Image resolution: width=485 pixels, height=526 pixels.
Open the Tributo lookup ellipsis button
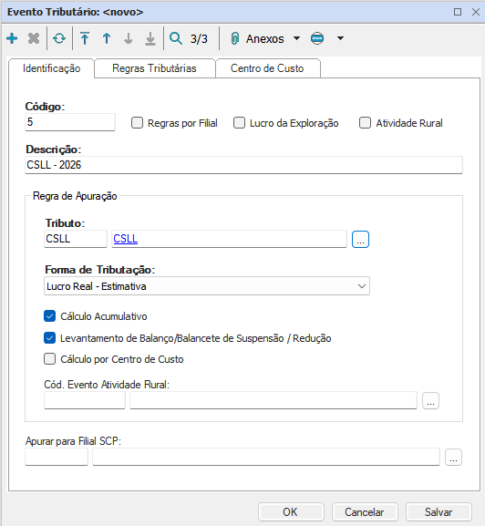click(x=361, y=239)
